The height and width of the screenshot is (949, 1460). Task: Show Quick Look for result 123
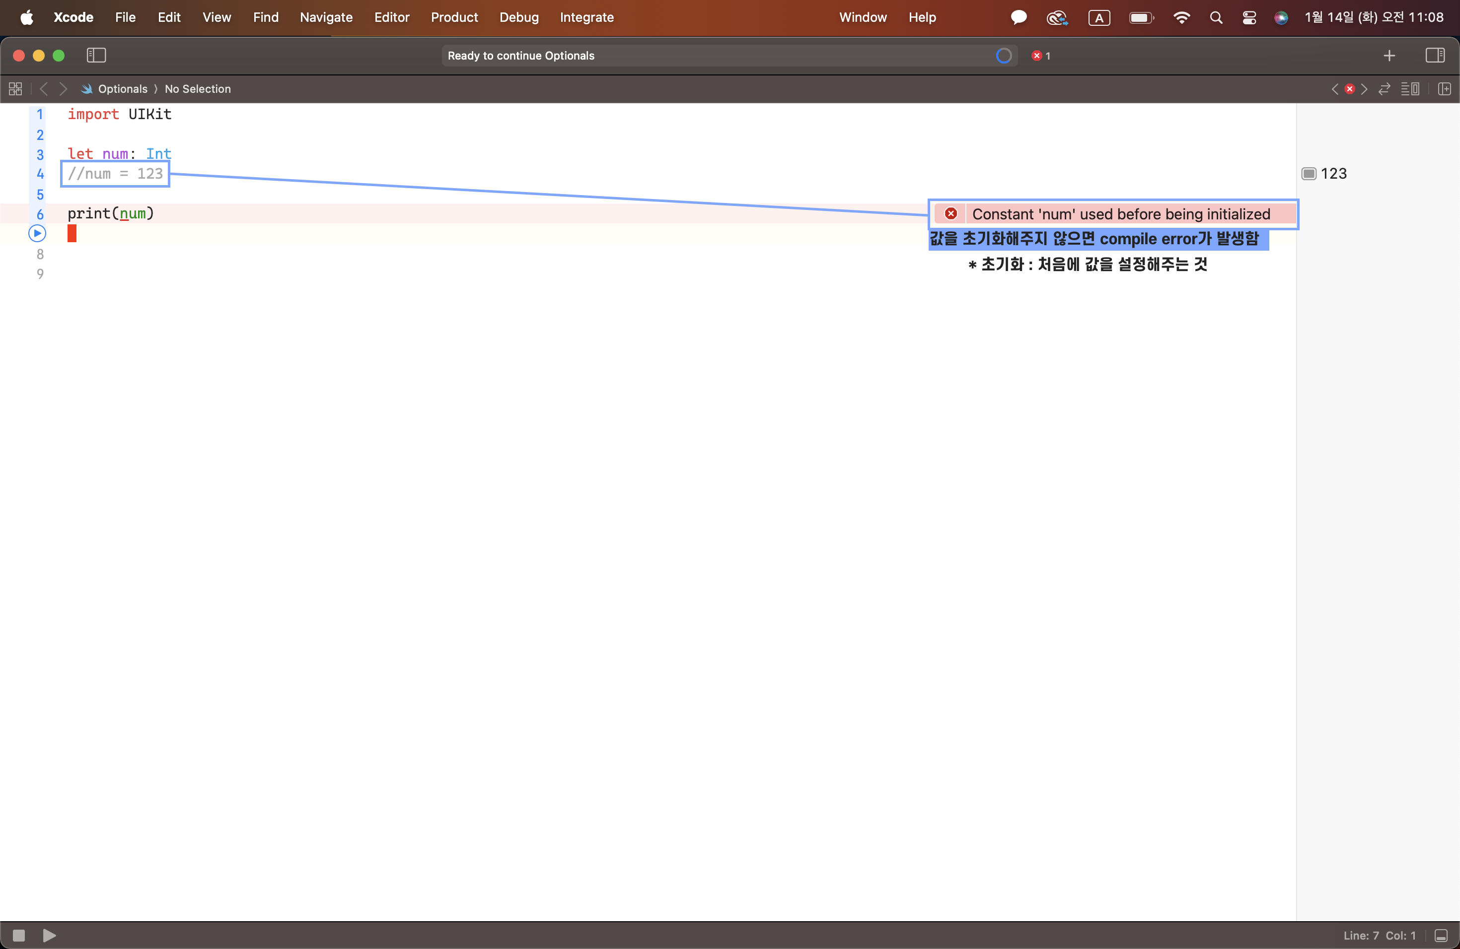pos(1309,174)
